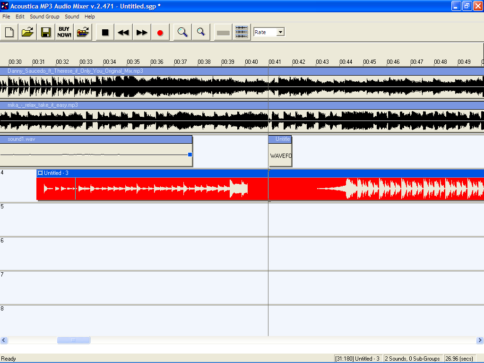Open the Sound Group menu
The height and width of the screenshot is (363, 484).
(x=44, y=17)
